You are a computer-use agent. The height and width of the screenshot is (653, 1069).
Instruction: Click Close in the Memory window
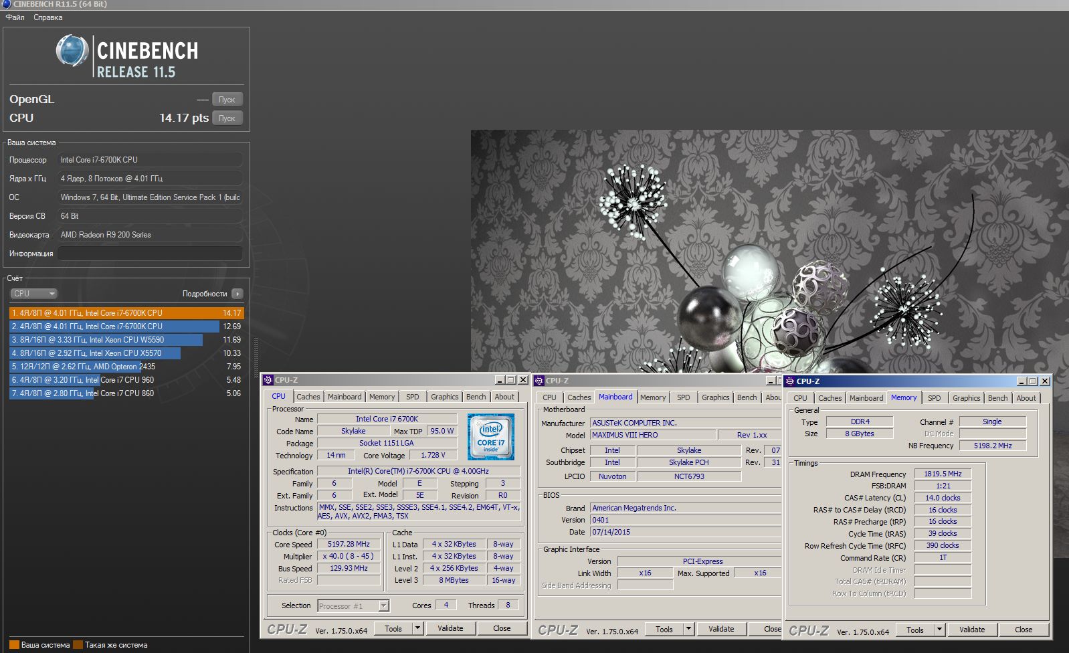point(1024,630)
